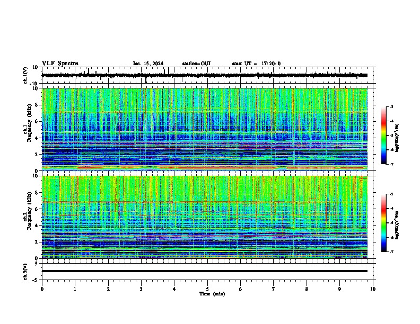This screenshot has width=420, height=324.
Task: Click the 'ch.1(V)' axis label
Action: coord(25,75)
